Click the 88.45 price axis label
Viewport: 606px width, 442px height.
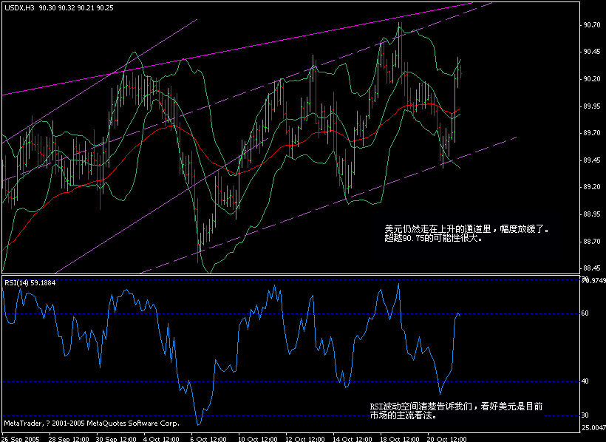pos(592,268)
